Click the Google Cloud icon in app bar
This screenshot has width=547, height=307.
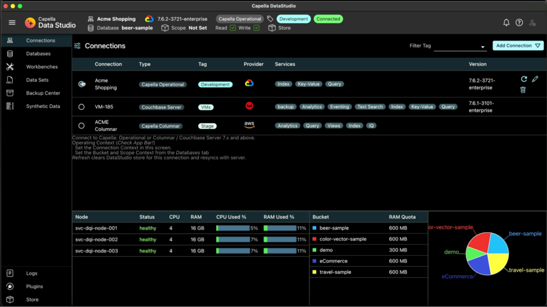[x=149, y=19]
